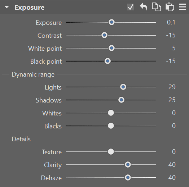Screen dimensions: 189x187
Task: Click the Clarity slider handle
Action: [x=128, y=165]
